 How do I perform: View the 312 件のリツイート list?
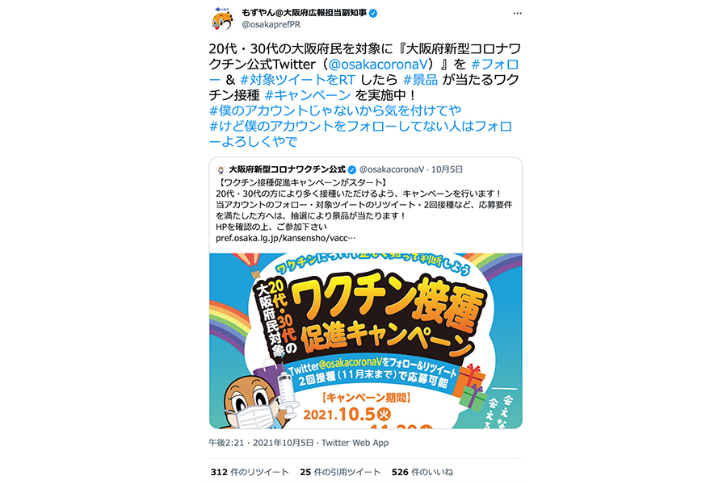(x=250, y=472)
